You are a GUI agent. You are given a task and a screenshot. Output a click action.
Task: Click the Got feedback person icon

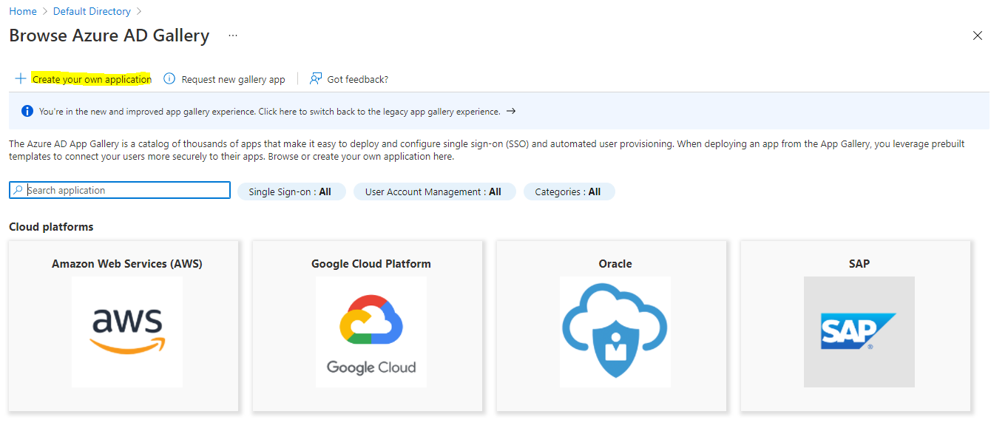316,79
